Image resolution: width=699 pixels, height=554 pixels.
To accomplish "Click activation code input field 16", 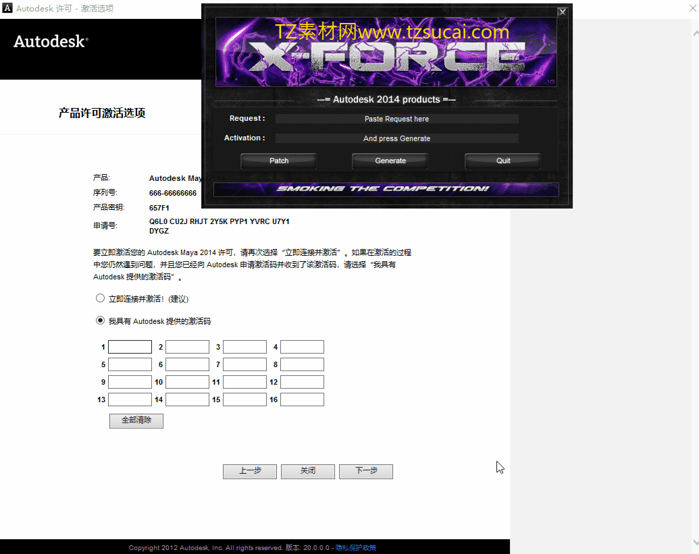I will (303, 399).
